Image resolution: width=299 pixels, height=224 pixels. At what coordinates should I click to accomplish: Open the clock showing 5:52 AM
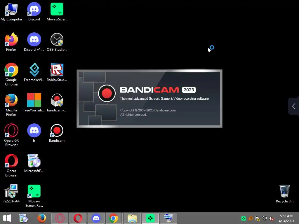pyautogui.click(x=286, y=218)
